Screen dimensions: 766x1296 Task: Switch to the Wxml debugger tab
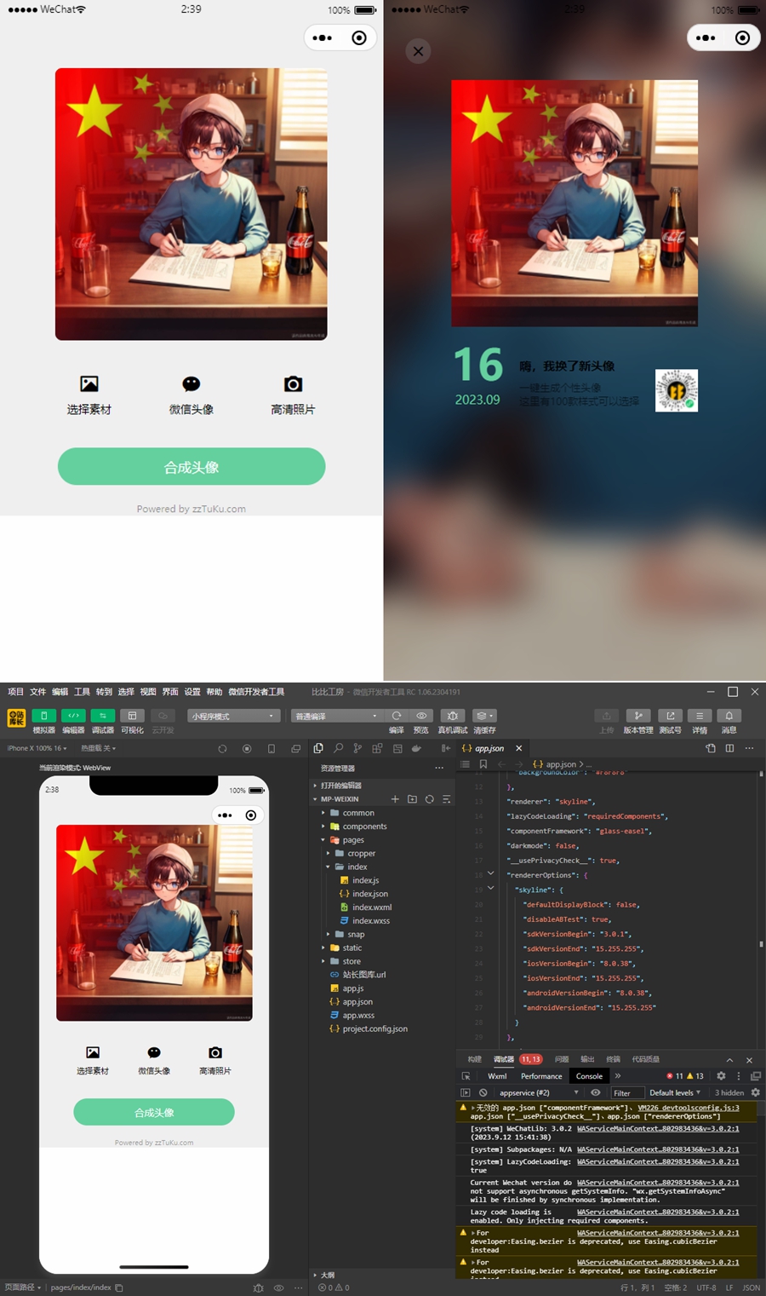(x=497, y=1076)
